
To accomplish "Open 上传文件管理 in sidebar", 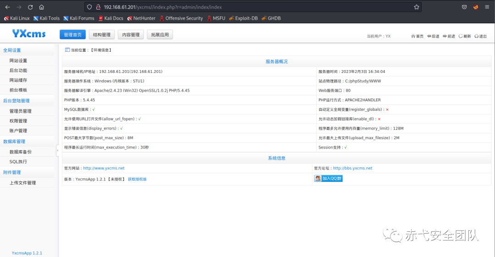I will 23,183.
